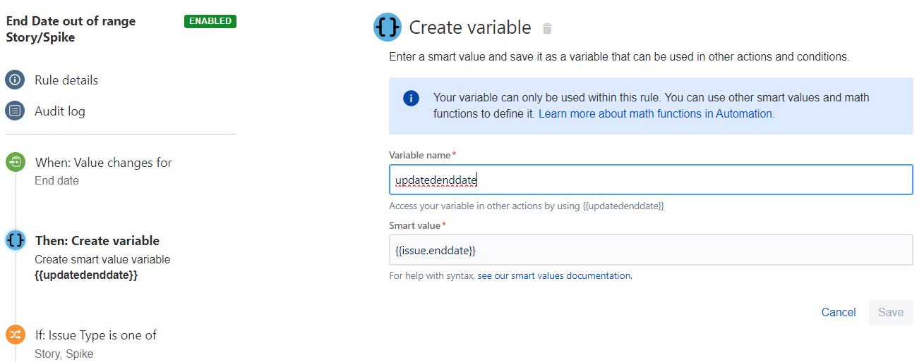Select the green trigger icon for Value changes
The width and height of the screenshot is (924, 362).
click(16, 162)
